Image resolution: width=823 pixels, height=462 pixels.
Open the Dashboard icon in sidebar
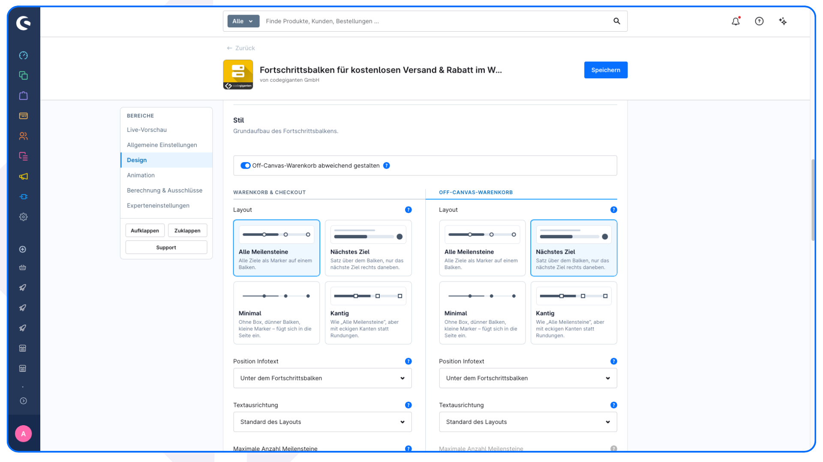tap(24, 56)
